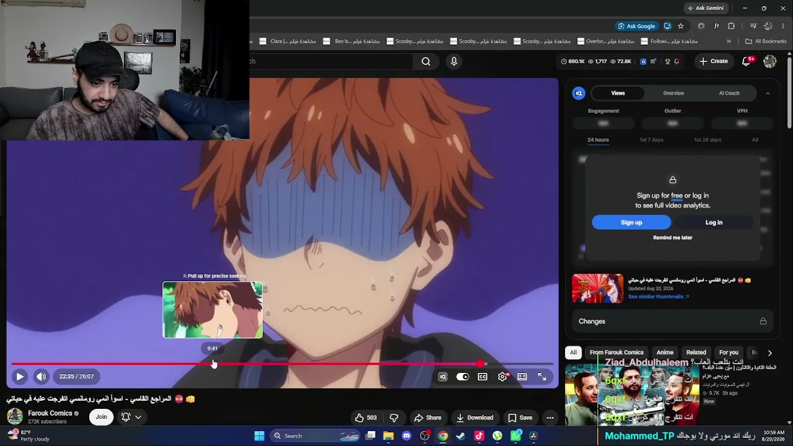Click the vidIQ logo in analytics panel
The width and height of the screenshot is (793, 446).
click(579, 93)
